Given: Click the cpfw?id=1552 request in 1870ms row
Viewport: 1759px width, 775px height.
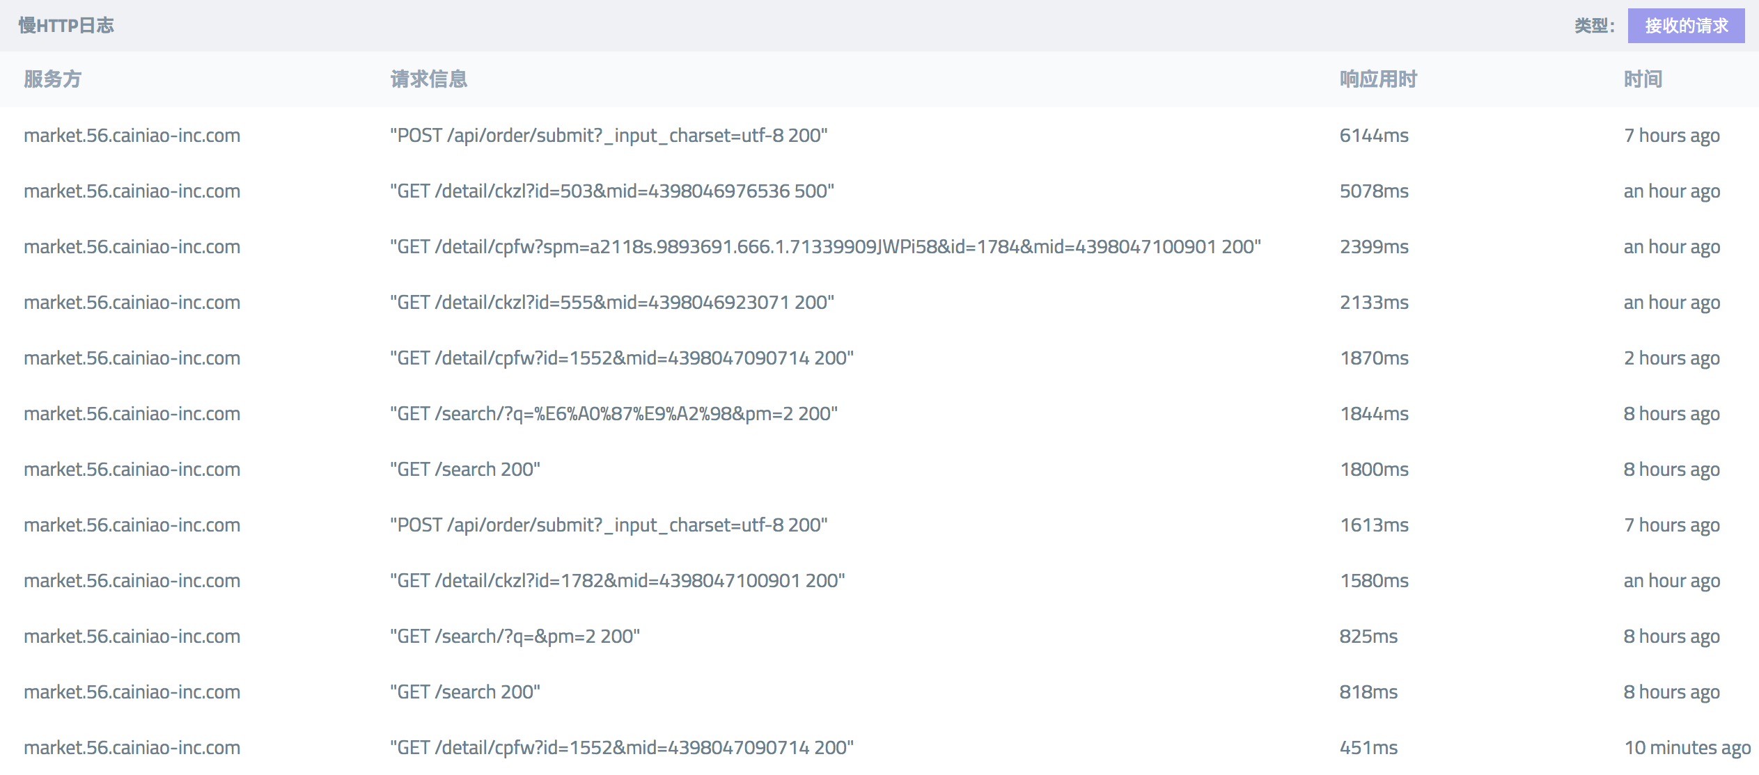Looking at the screenshot, I should 622,358.
